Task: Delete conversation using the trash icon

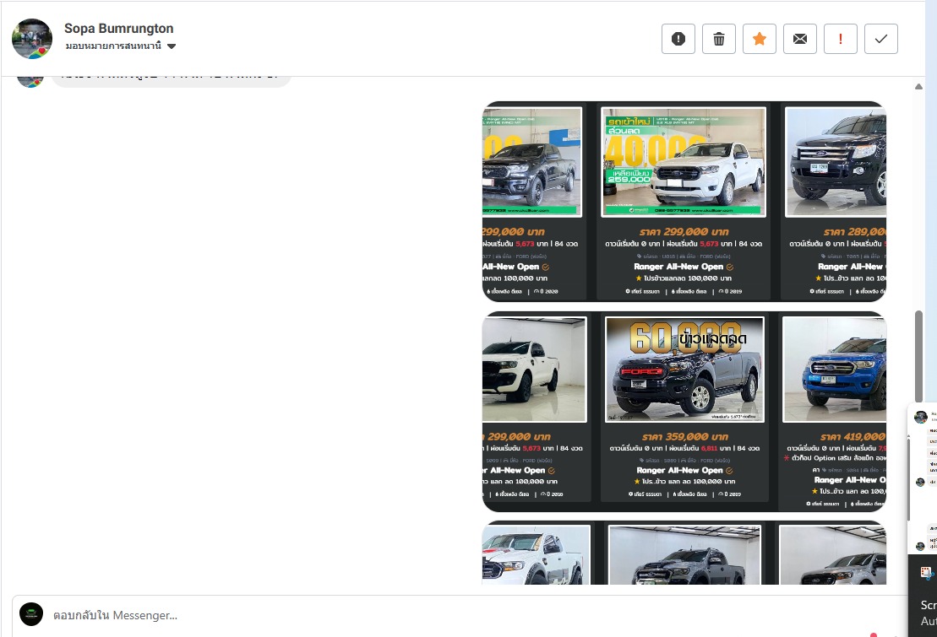Action: (719, 39)
